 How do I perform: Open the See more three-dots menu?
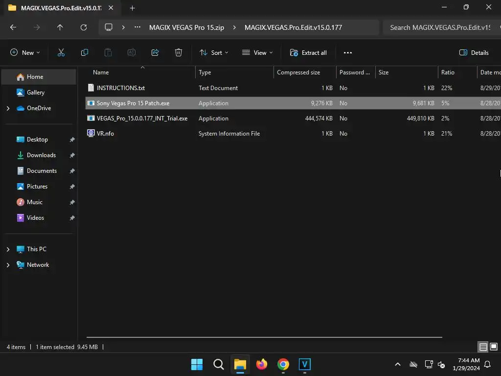pyautogui.click(x=348, y=53)
